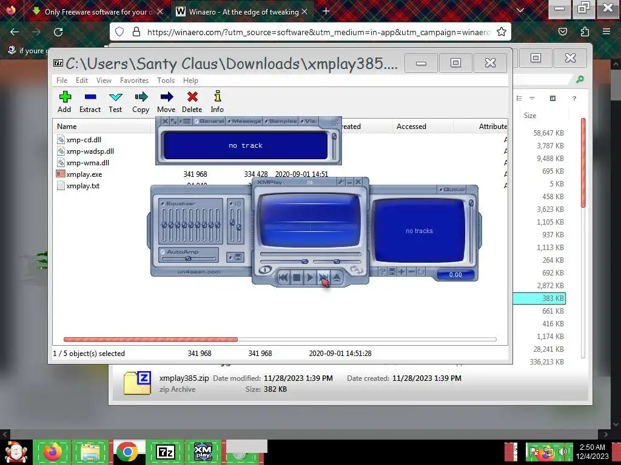Click playlist refresh circular arrow icon
The height and width of the screenshot is (465, 621).
421,272
